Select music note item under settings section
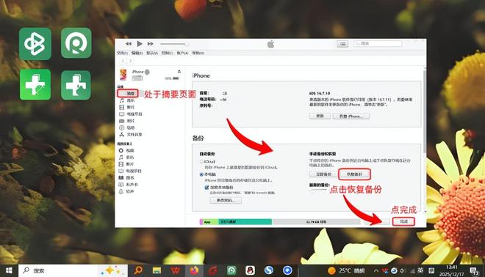This screenshot has height=277, width=485. [127, 100]
